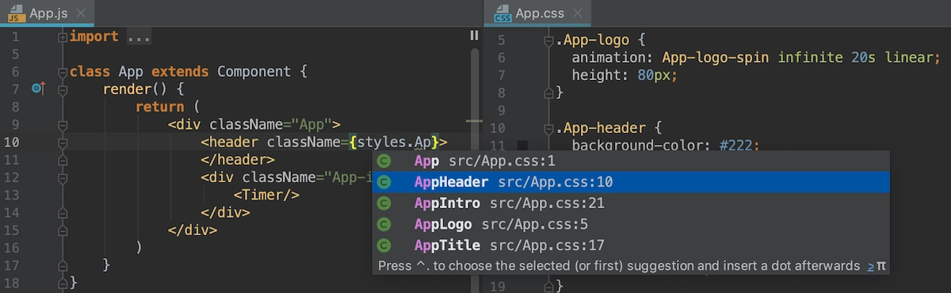This screenshot has height=293, width=951.
Task: Collapse the class App block at line 6
Action: point(63,72)
